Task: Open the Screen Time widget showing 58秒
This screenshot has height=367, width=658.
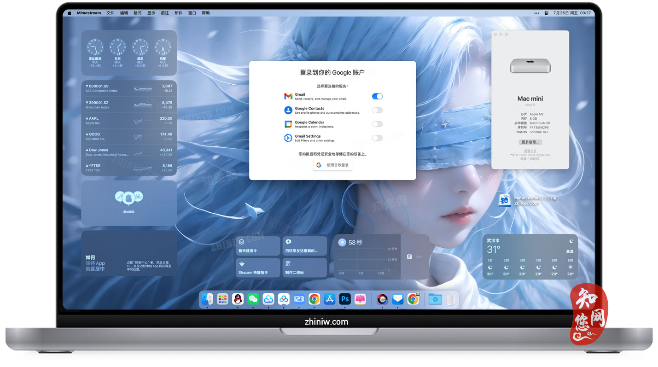Action: tap(382, 256)
